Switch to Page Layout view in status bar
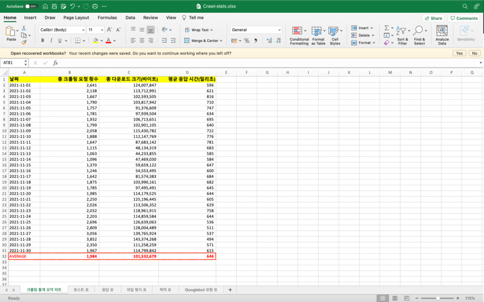The height and width of the screenshot is (302, 484). point(395,298)
